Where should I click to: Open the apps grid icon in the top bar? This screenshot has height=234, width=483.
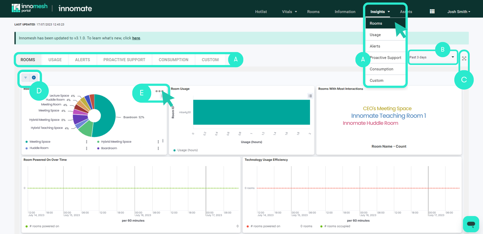coord(432,11)
